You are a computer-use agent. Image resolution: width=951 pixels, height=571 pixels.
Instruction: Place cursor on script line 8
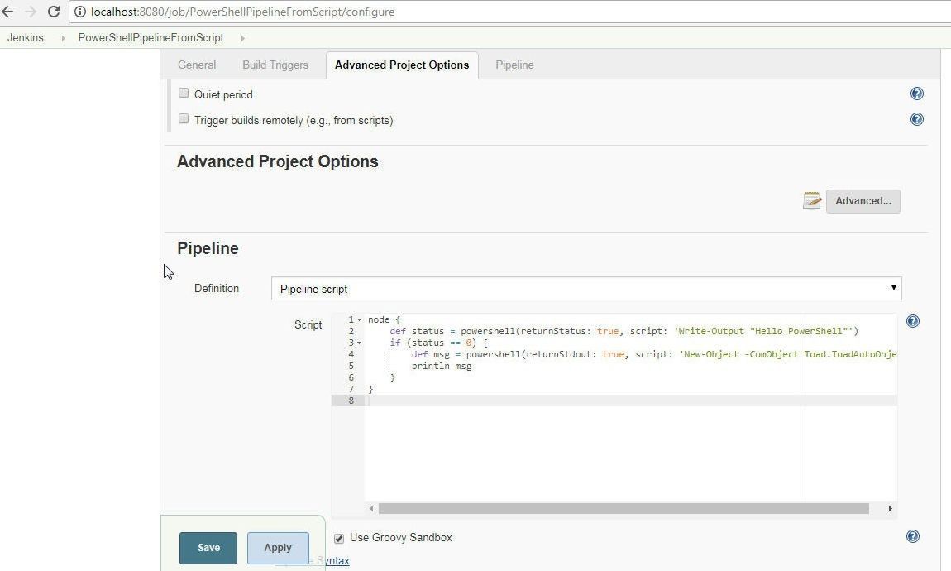point(631,401)
